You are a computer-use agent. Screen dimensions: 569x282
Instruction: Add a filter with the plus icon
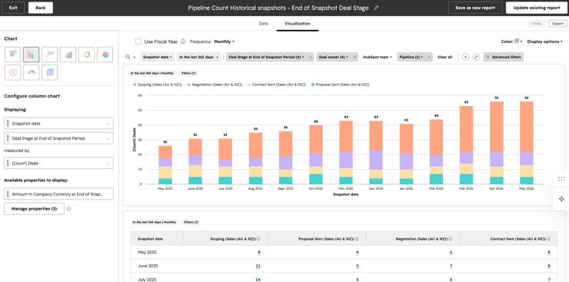[465, 57]
